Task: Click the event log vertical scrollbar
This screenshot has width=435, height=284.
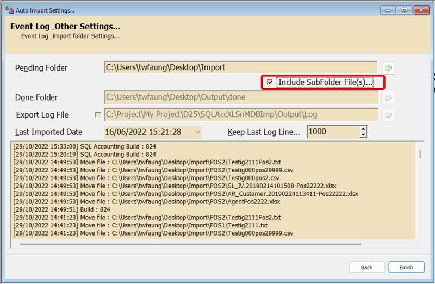Action: click(419, 154)
